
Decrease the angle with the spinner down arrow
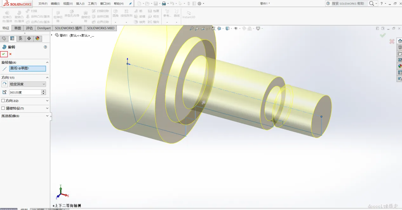coord(44,94)
